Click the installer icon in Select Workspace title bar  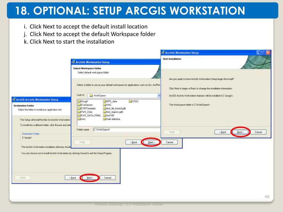pos(74,62)
